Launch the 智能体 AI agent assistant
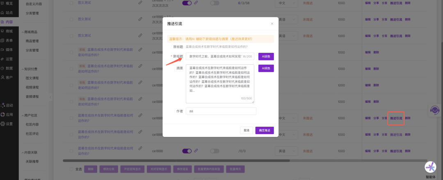 coord(431,168)
